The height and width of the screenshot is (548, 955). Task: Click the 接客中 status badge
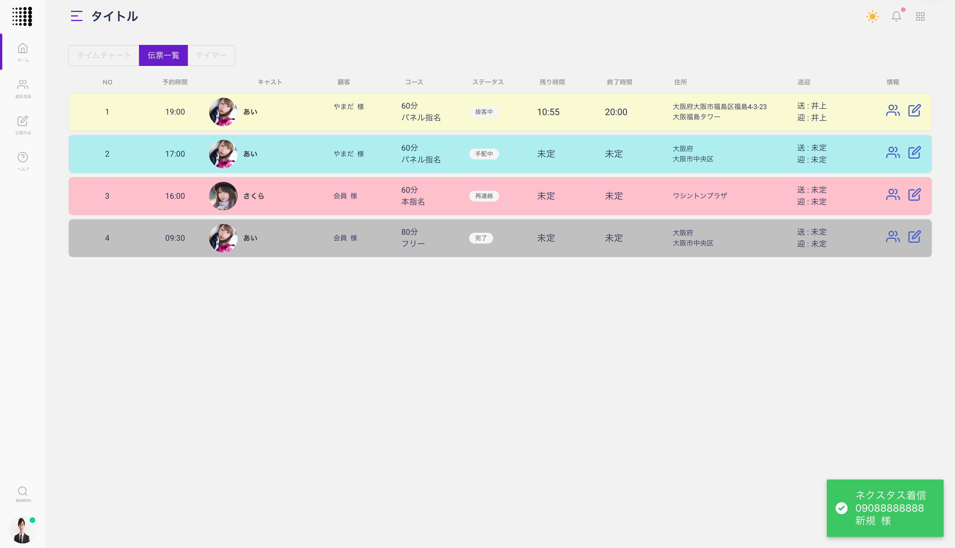point(484,112)
